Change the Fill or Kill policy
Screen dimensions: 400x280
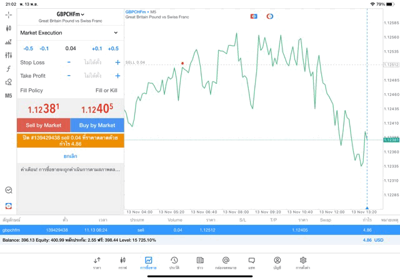tap(106, 90)
